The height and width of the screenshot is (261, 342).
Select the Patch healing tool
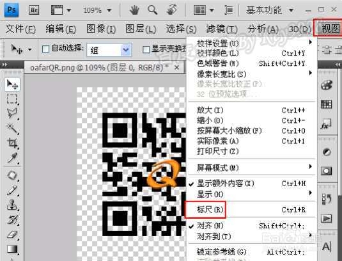tap(12, 175)
